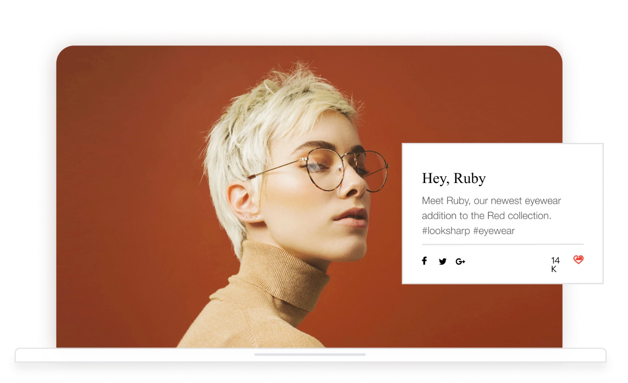Open the #looksharp hashtag

[x=446, y=231]
